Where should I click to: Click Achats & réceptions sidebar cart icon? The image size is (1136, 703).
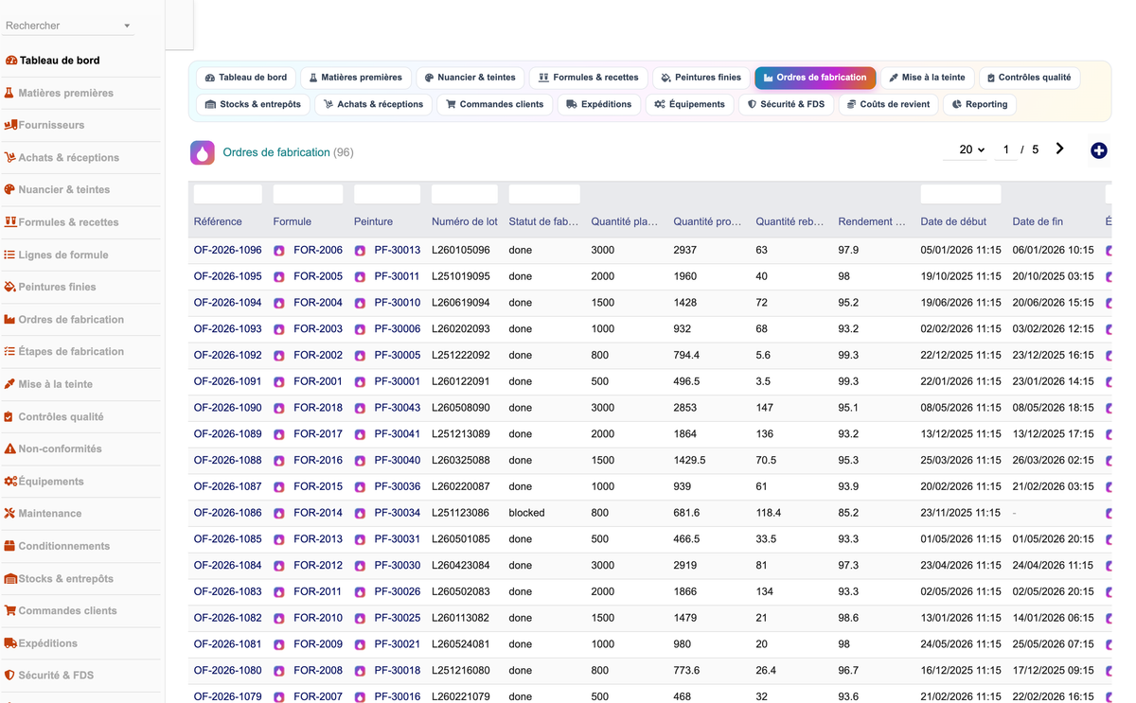[10, 157]
